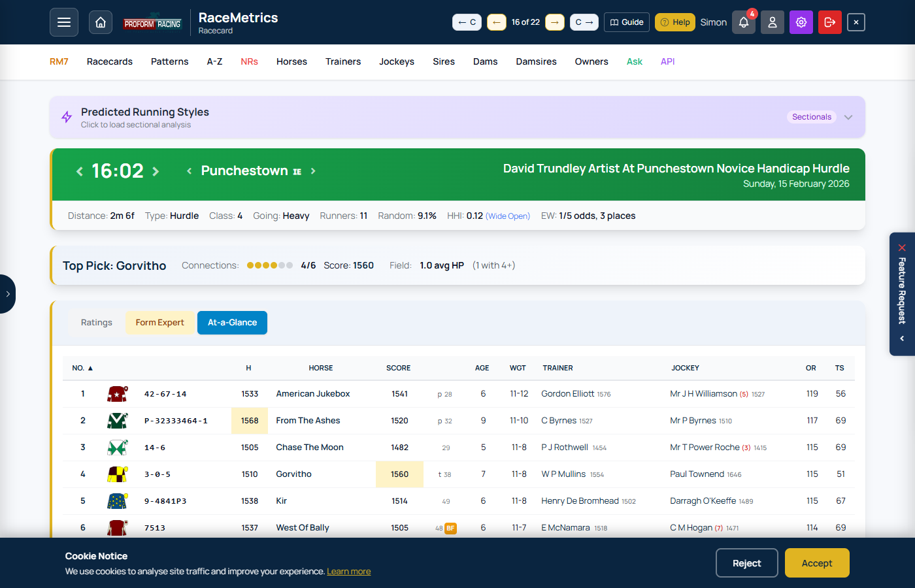The width and height of the screenshot is (915, 588).
Task: Open the notifications bell with 4 alerts
Action: (x=743, y=22)
